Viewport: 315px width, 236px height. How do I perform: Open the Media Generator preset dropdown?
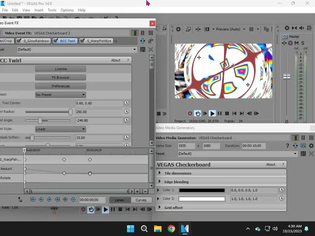pos(237,154)
